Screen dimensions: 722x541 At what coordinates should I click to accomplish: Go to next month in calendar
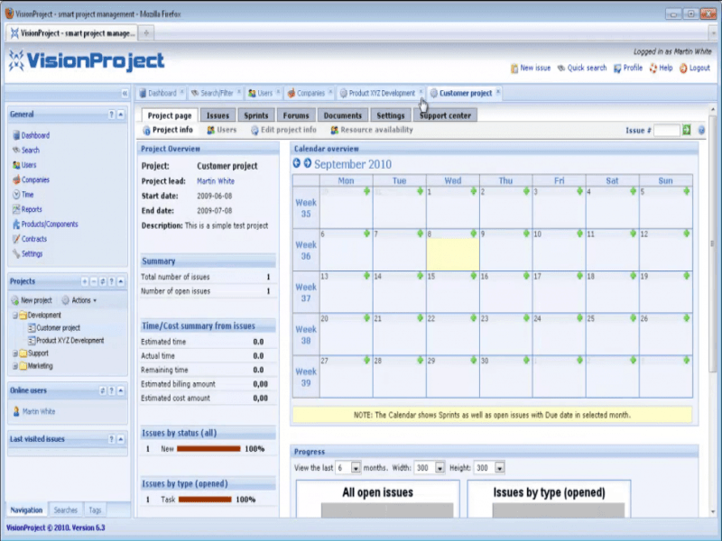coord(308,164)
